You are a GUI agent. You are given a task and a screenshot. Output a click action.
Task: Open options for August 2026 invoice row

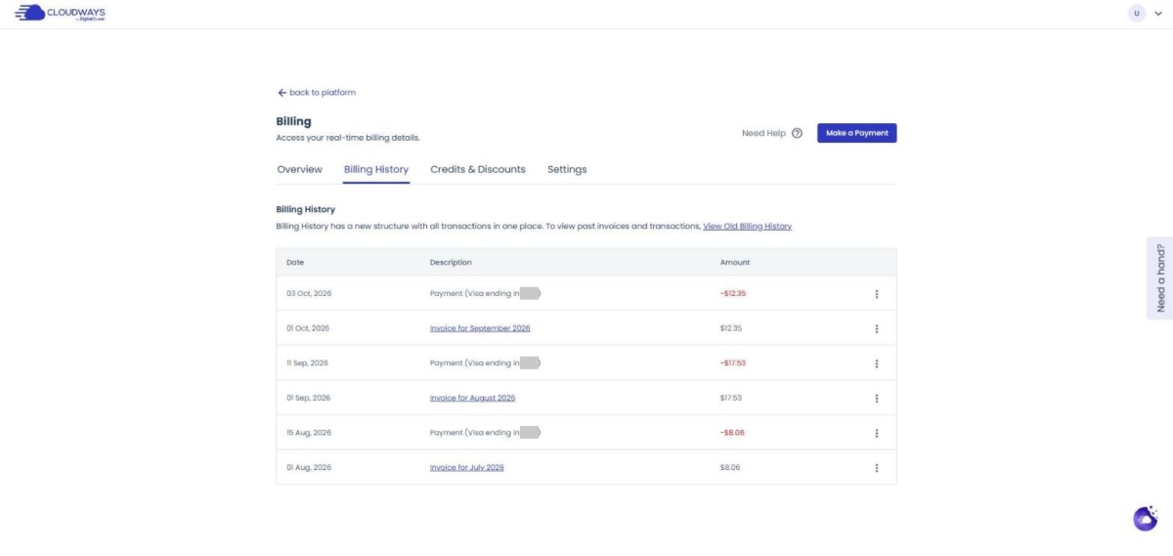click(877, 399)
